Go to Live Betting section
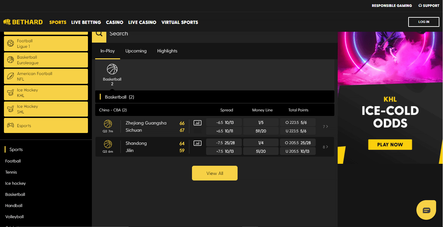 coord(86,22)
